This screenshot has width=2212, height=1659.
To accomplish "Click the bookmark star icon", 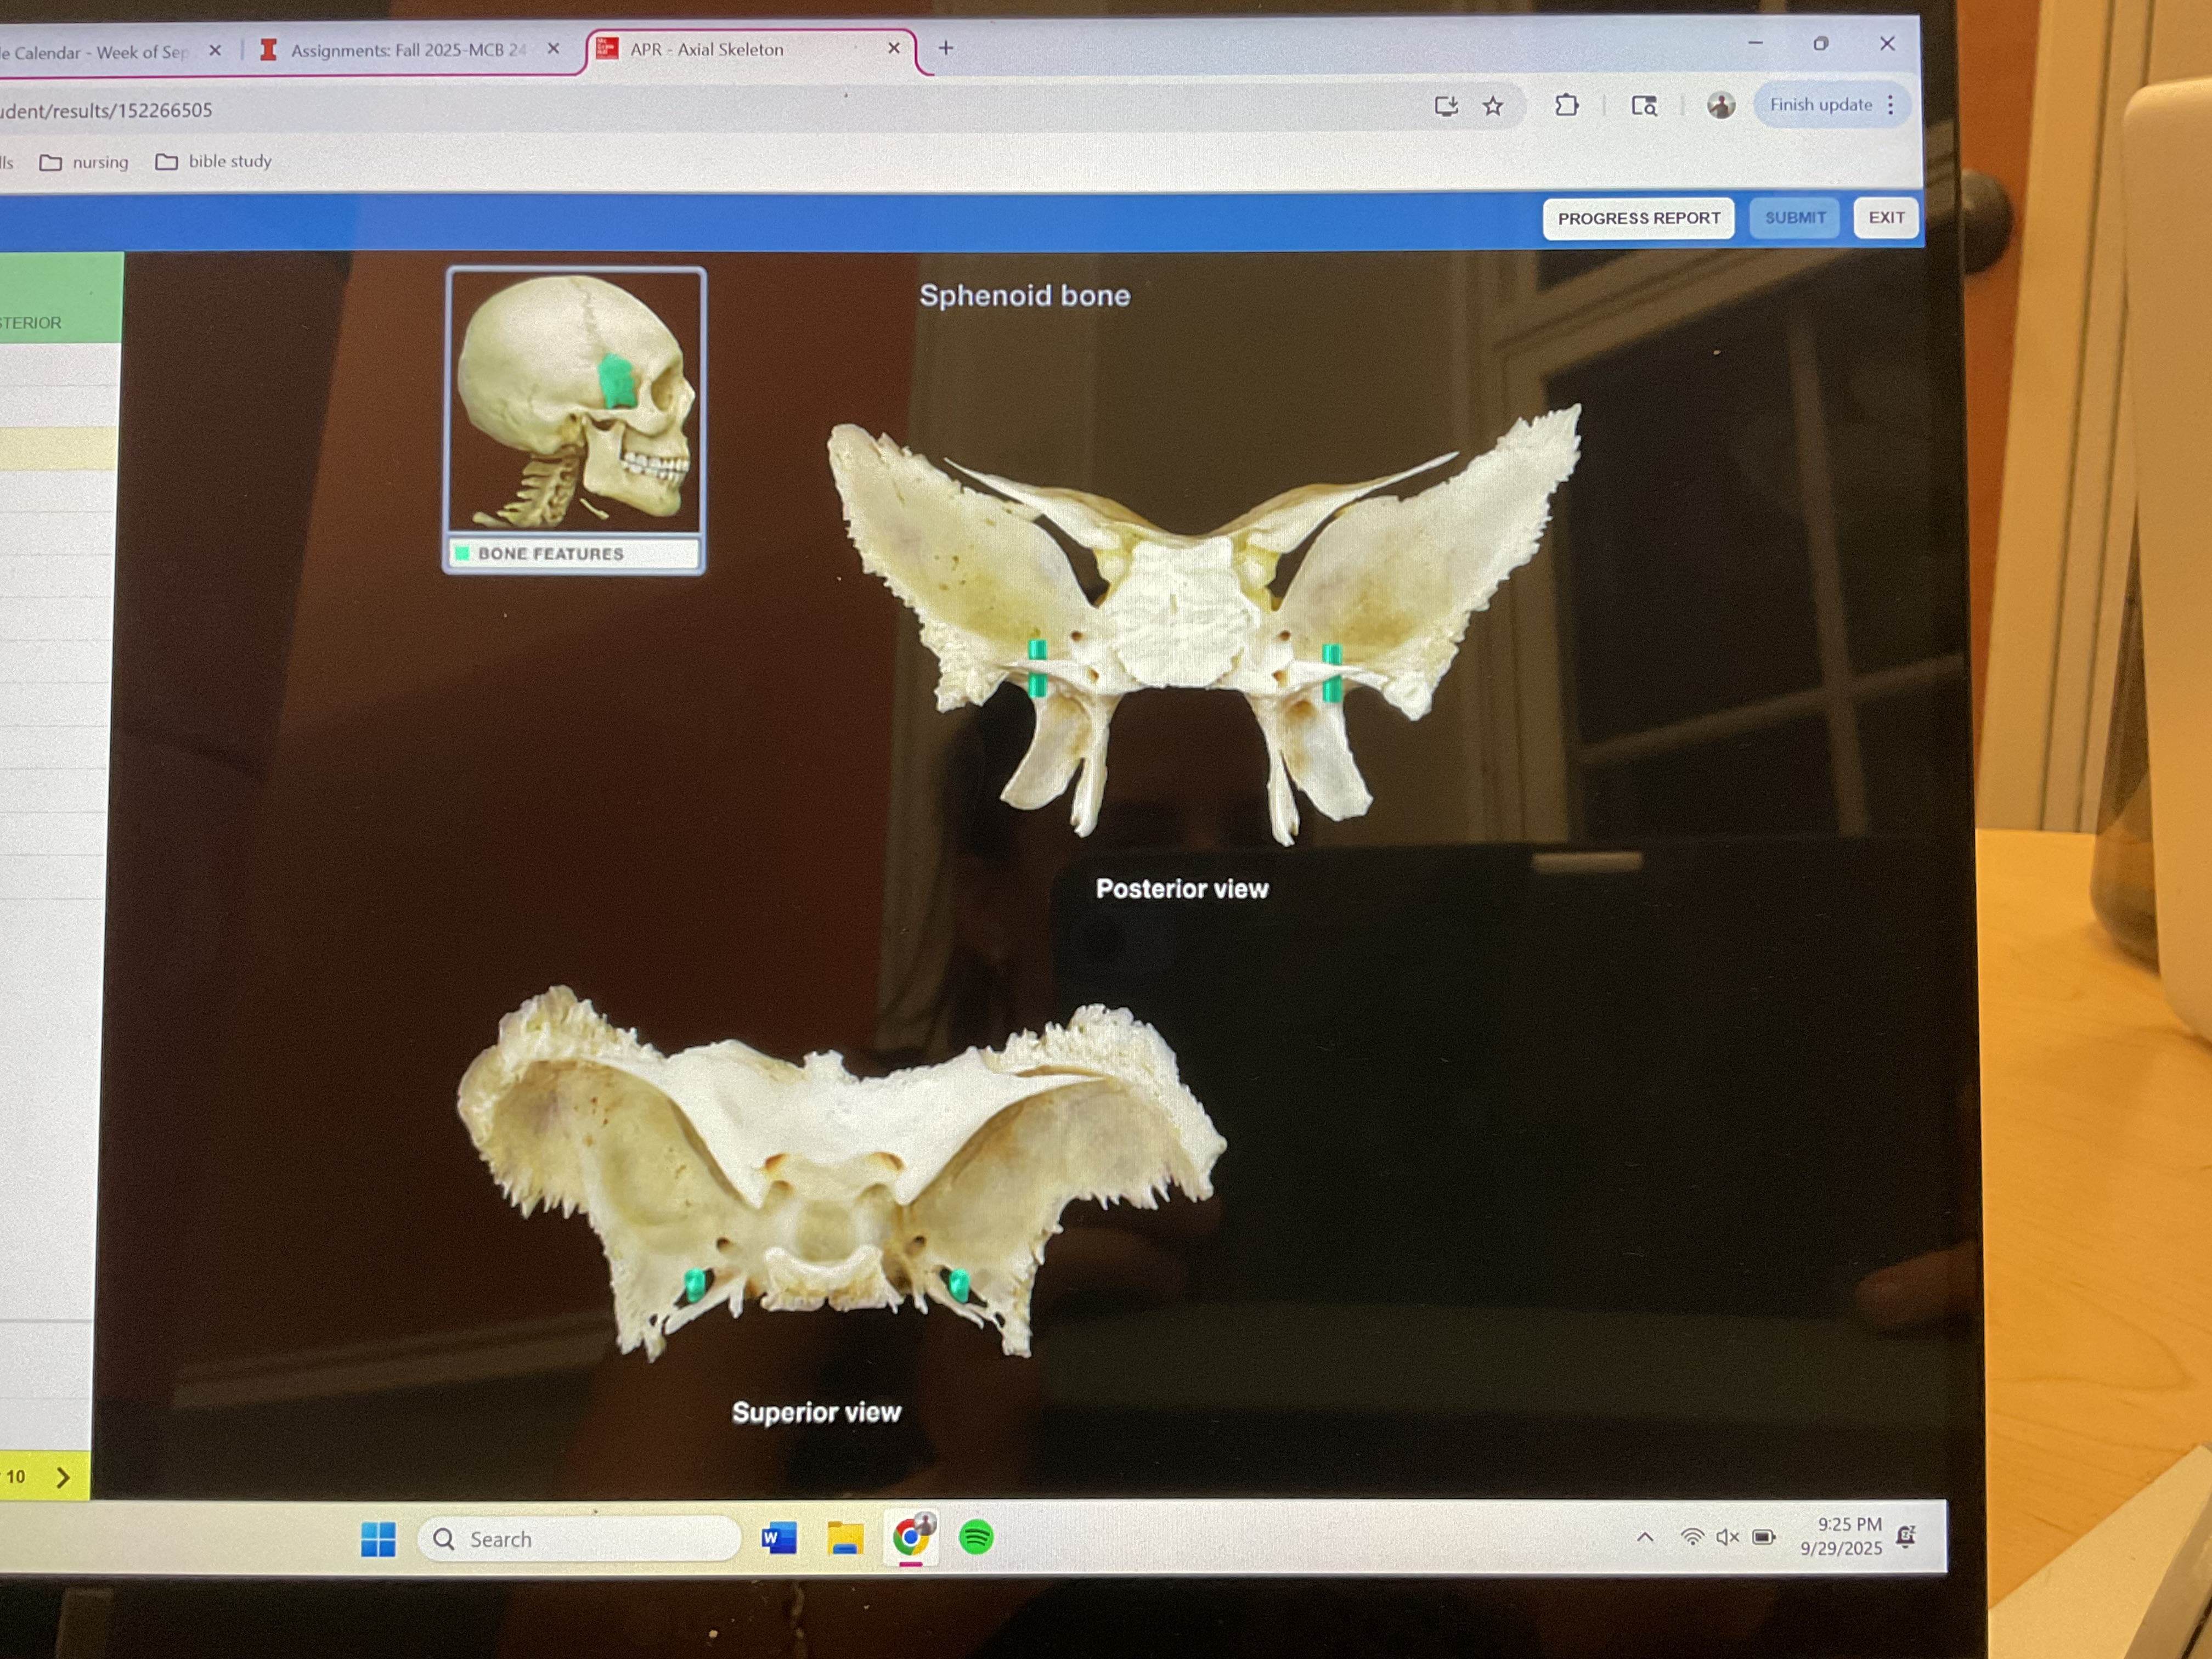I will pyautogui.click(x=1492, y=106).
